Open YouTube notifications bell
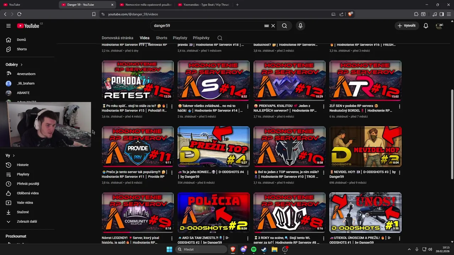Viewport: 454px width, 255px height. [x=426, y=26]
